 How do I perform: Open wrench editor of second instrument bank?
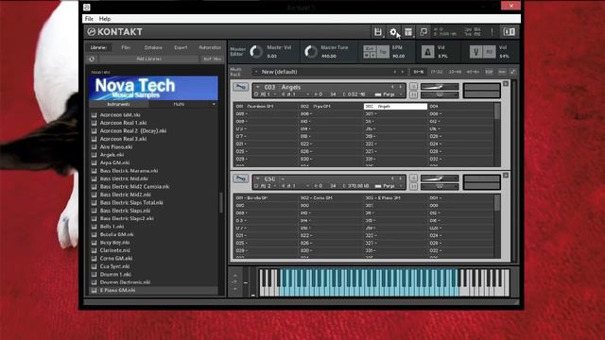pyautogui.click(x=240, y=178)
